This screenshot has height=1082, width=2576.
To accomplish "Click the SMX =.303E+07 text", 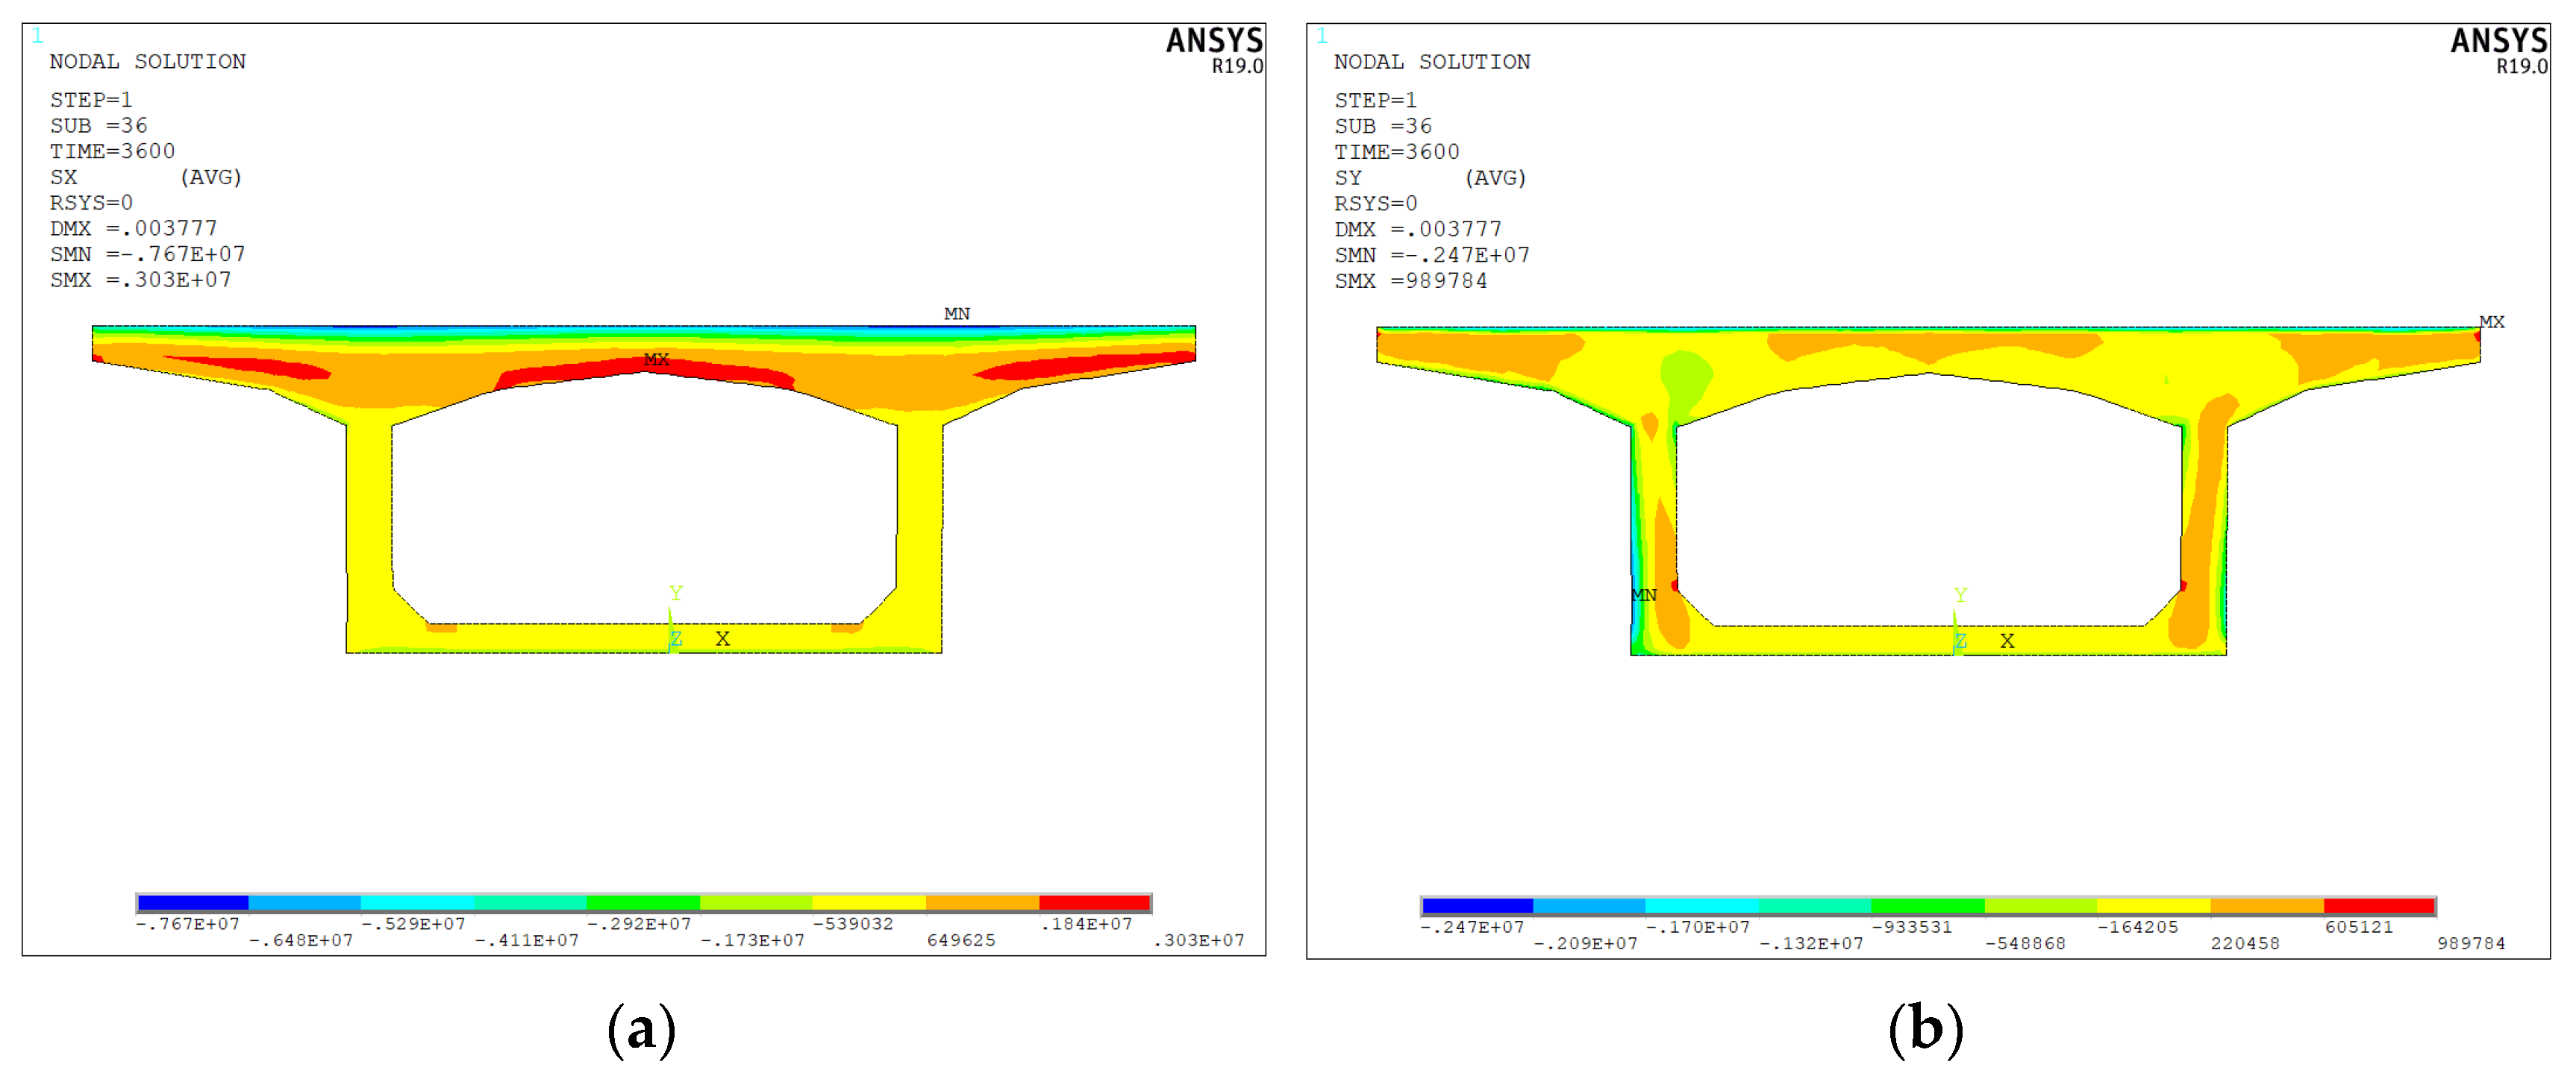I will (x=141, y=280).
